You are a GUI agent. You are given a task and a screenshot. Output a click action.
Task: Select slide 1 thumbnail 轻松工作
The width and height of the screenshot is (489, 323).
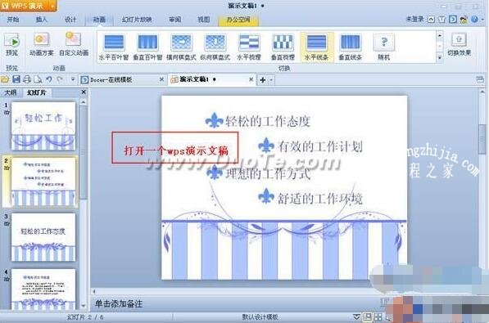(x=43, y=126)
